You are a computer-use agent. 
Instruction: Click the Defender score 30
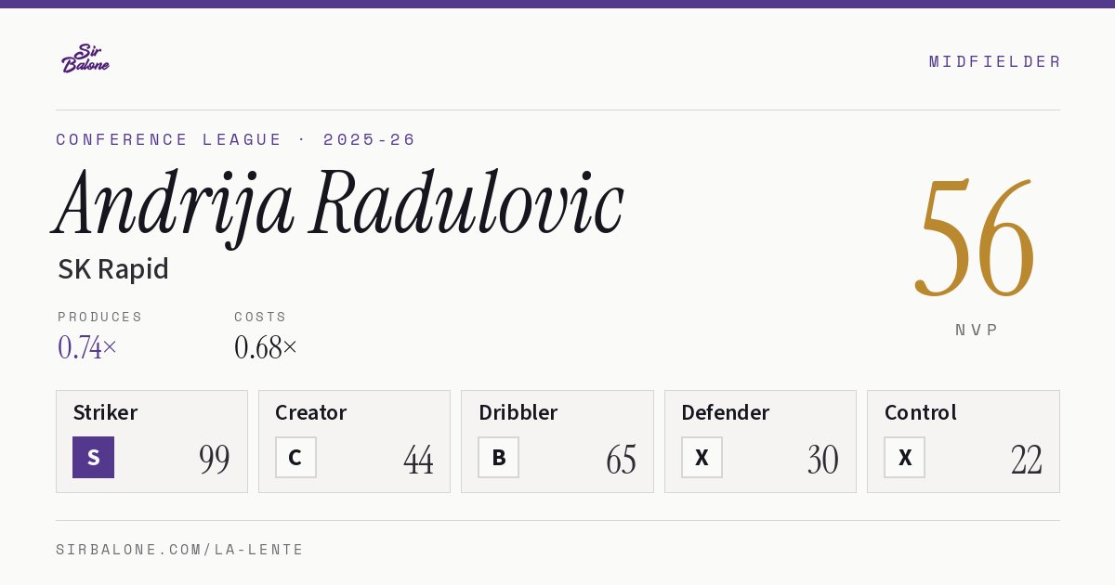[823, 459]
